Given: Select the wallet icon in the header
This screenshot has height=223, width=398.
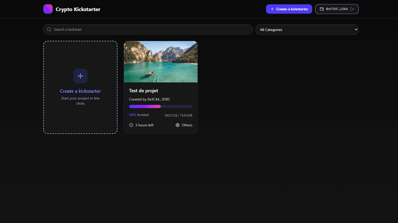Looking at the screenshot, I should pos(322,9).
